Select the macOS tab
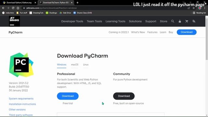Screen dimensions: 208x117 75,65
